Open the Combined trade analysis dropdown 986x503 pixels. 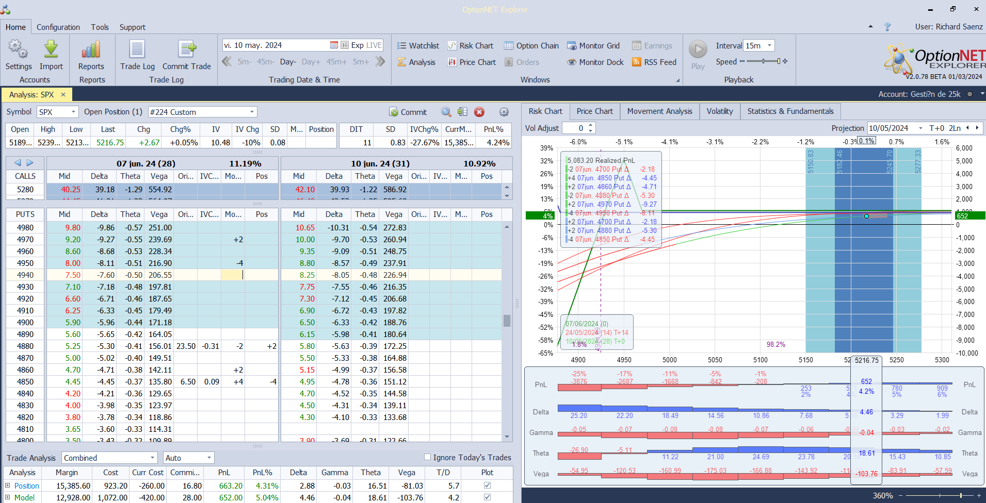[x=153, y=458]
